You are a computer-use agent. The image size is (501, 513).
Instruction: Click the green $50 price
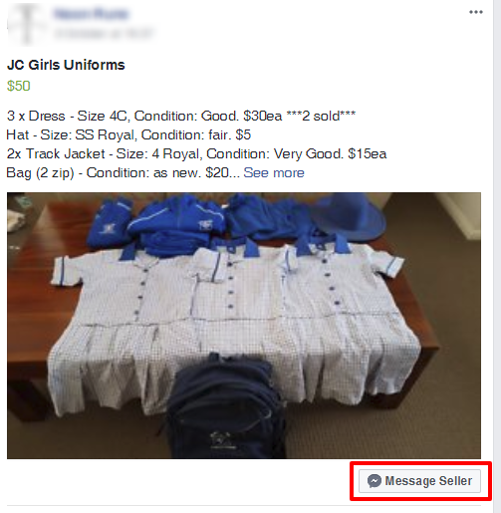point(19,86)
